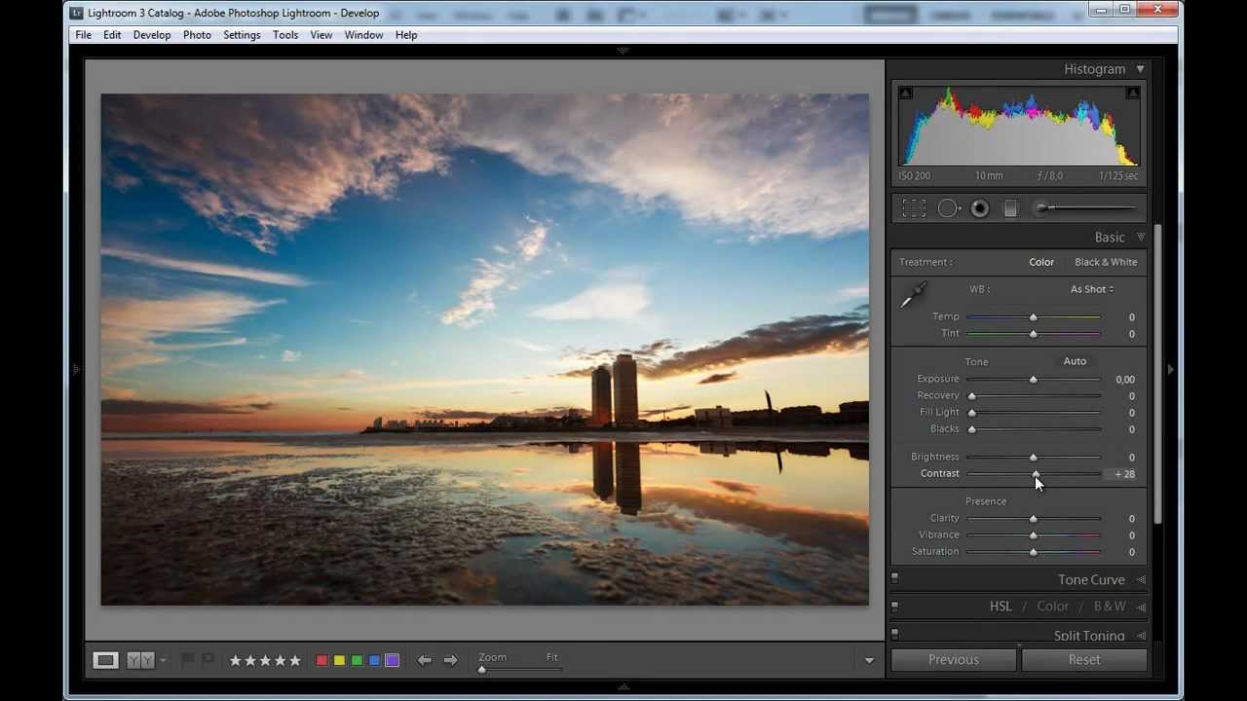Screen dimensions: 1247x701
Task: Open the WB As Shot dropdown
Action: click(x=1092, y=289)
